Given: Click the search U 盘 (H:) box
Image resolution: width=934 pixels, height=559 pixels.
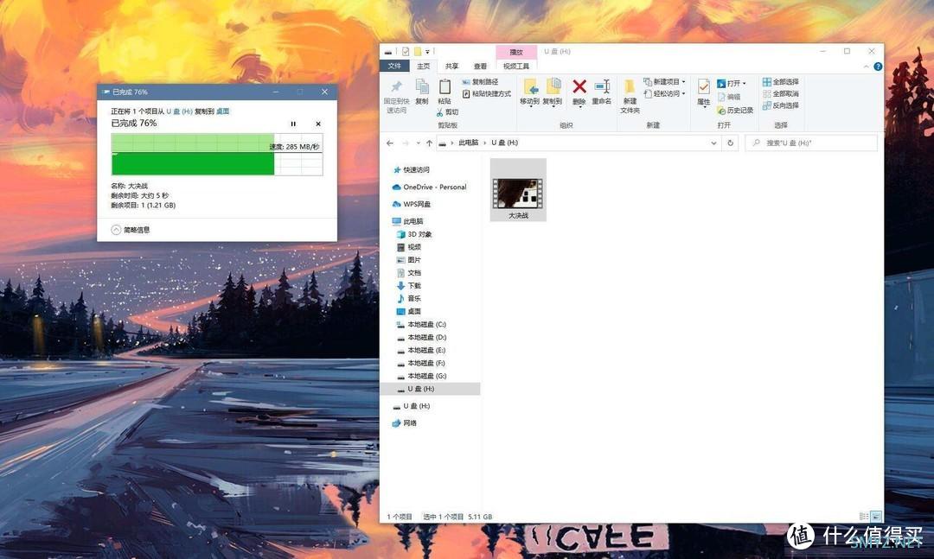Looking at the screenshot, I should click(811, 143).
